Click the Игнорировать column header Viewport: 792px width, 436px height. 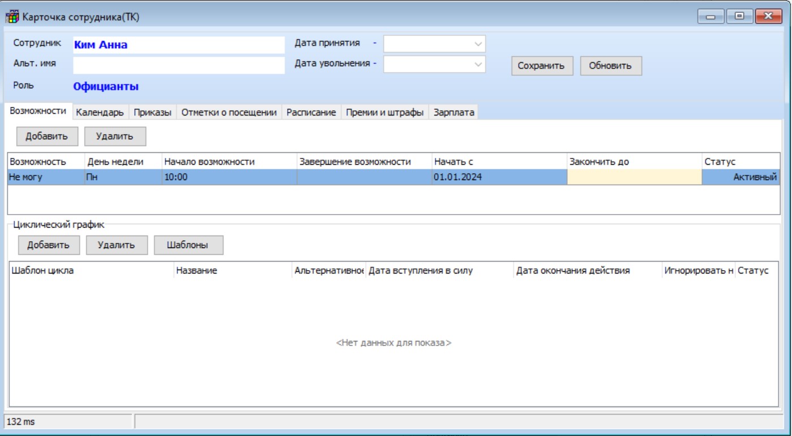699,271
